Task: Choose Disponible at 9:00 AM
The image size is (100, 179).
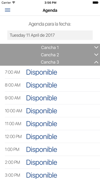Action: point(42,98)
